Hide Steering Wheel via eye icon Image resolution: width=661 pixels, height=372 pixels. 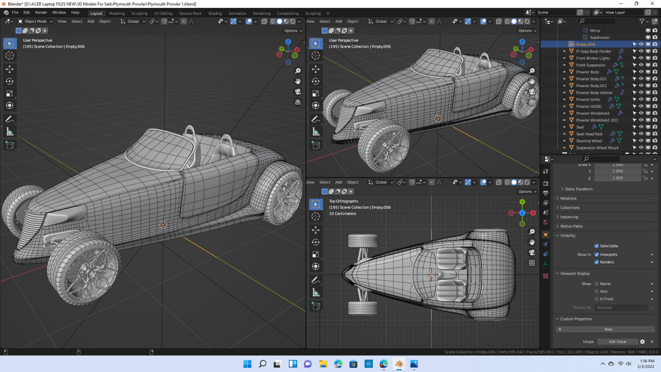coord(641,141)
